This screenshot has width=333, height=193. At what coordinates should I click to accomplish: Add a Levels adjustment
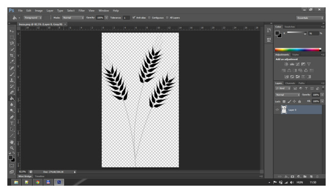[x=292, y=64]
